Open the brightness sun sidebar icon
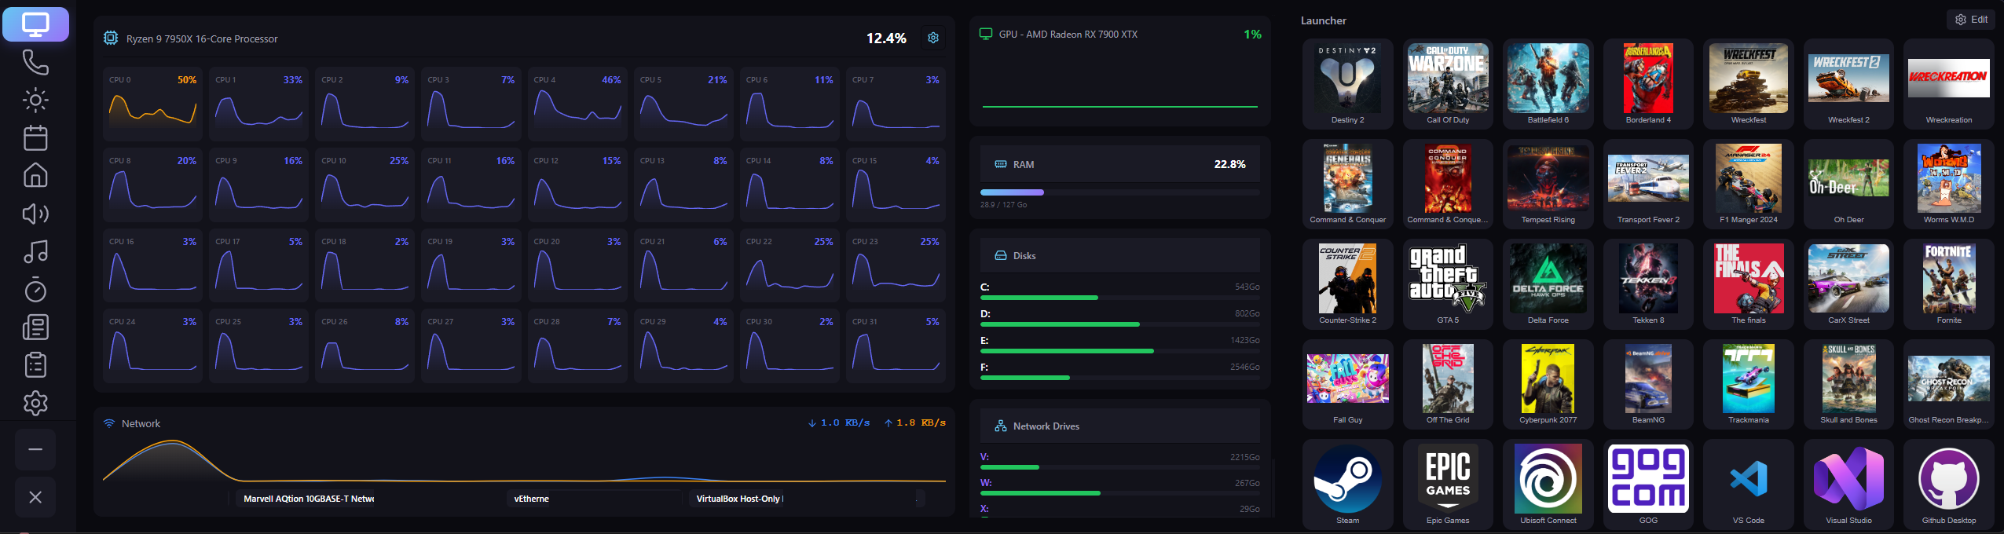This screenshot has height=534, width=2004. pyautogui.click(x=35, y=100)
